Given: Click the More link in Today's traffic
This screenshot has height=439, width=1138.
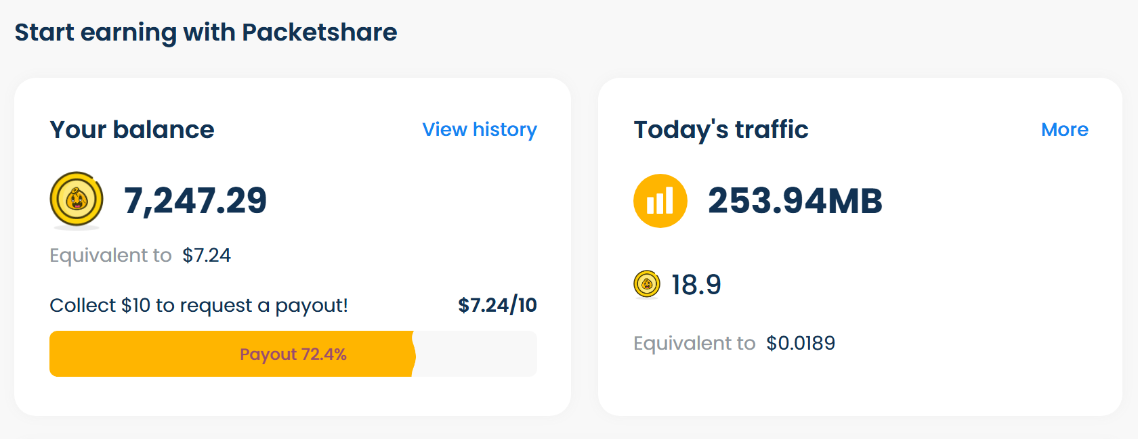Looking at the screenshot, I should (1064, 129).
